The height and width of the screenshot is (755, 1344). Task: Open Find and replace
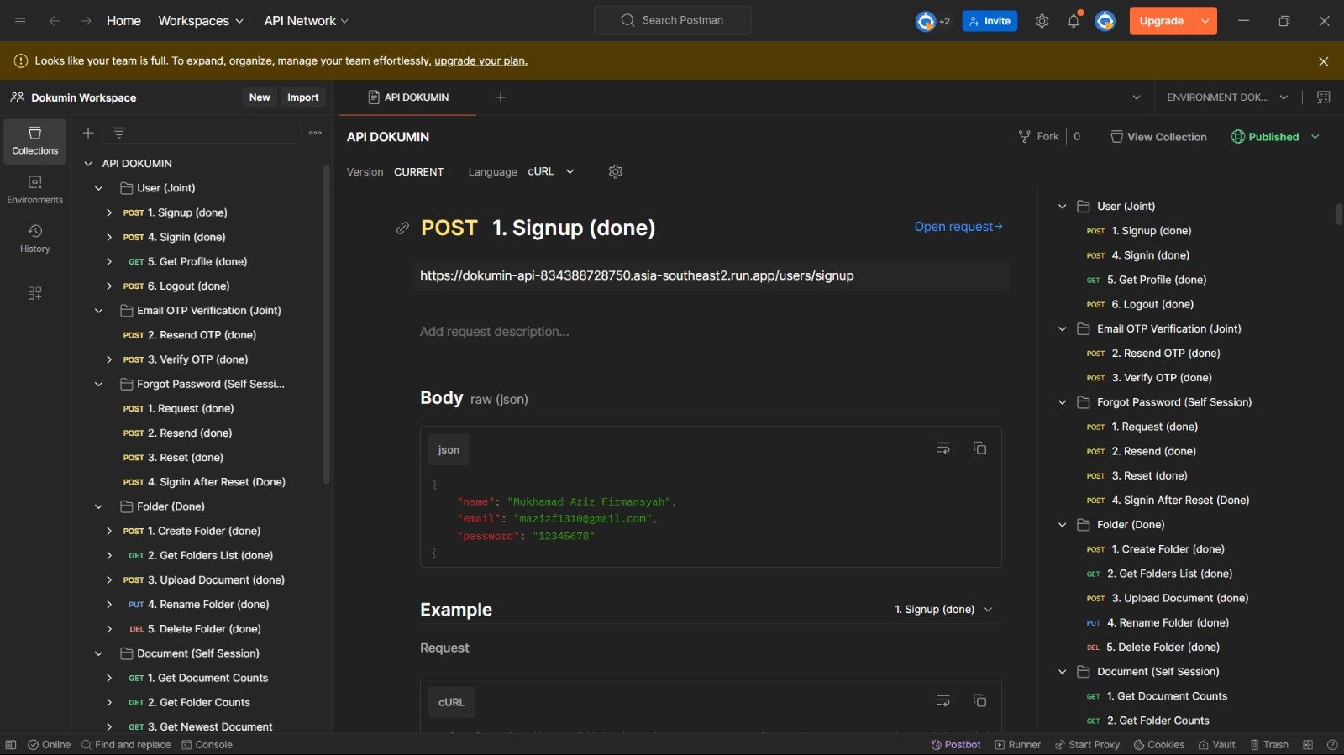tap(126, 745)
